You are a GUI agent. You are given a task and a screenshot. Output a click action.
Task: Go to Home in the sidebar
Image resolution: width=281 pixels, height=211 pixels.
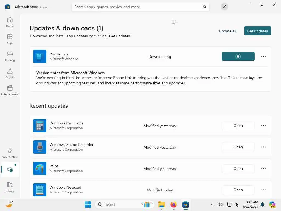(x=10, y=22)
